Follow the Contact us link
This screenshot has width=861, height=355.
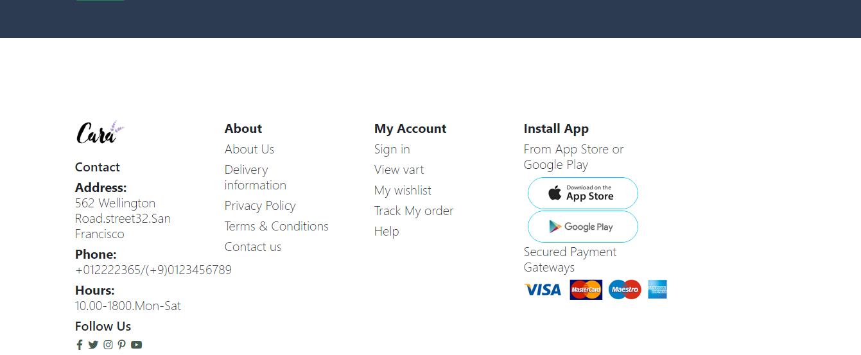[x=253, y=247]
